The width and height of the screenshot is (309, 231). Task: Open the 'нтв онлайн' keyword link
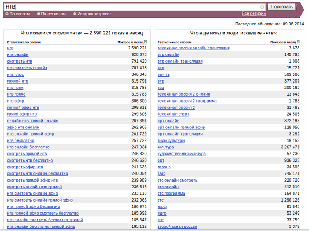point(18,55)
